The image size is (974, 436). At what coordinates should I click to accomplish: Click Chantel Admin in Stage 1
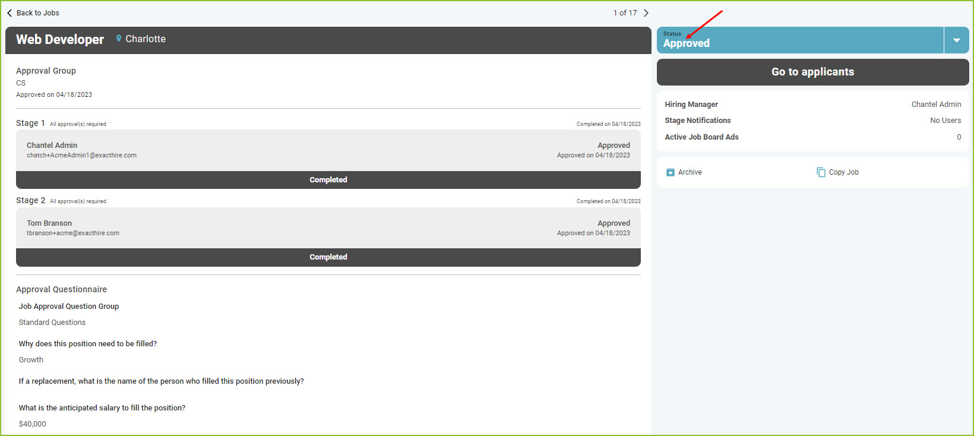(52, 146)
